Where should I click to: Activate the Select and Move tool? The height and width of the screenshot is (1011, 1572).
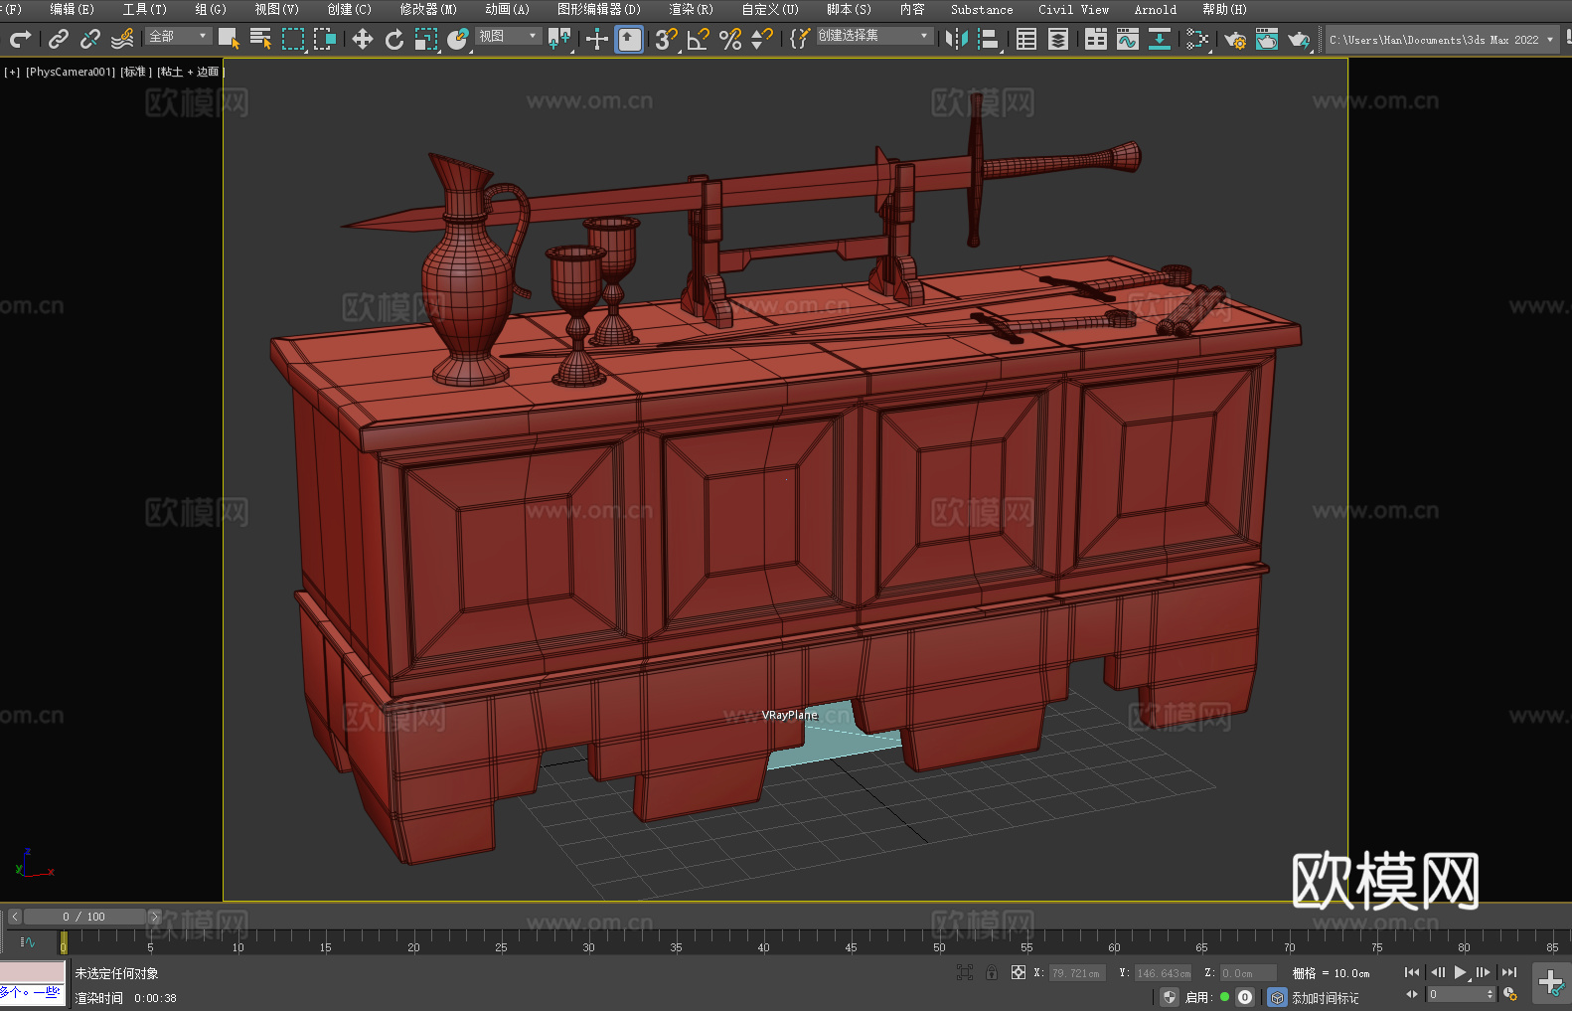[x=363, y=39]
